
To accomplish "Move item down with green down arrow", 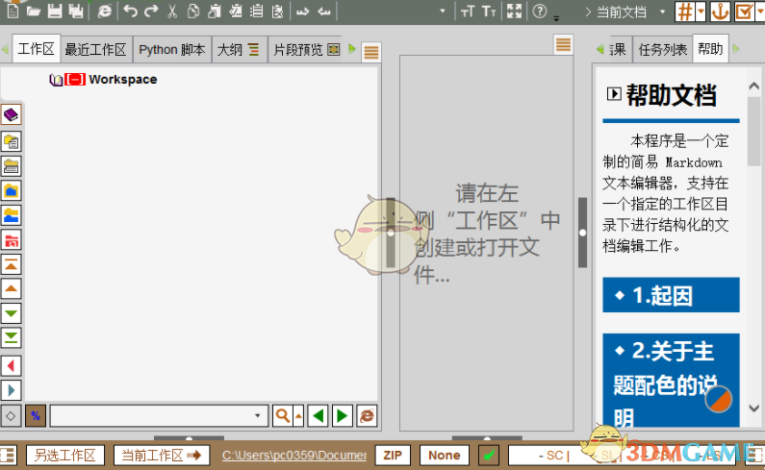I will point(12,313).
